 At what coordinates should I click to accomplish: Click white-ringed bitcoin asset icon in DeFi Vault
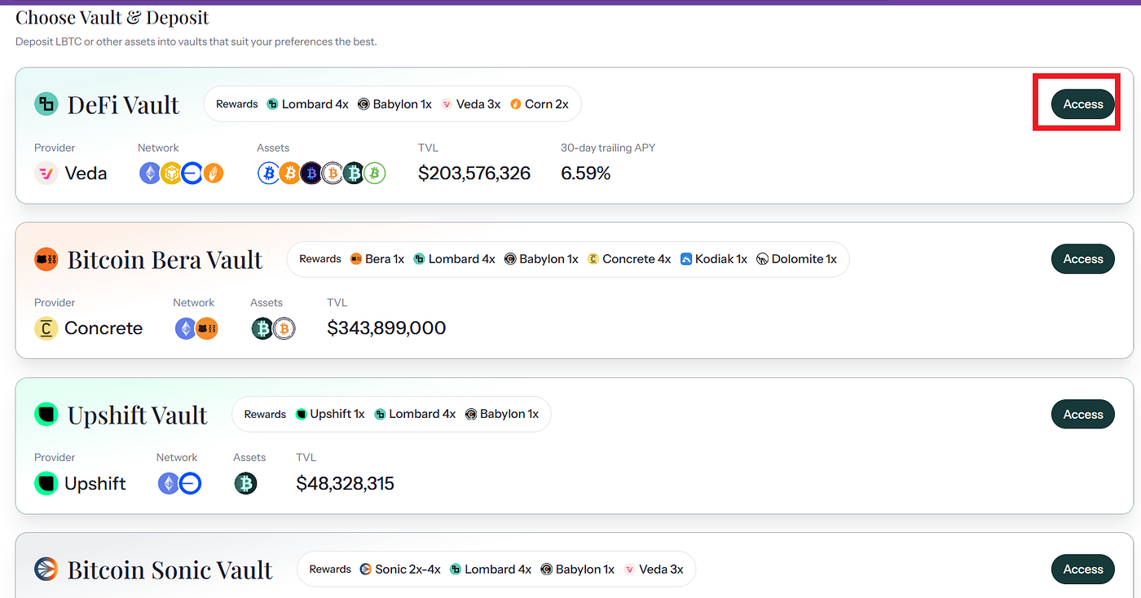(x=333, y=174)
